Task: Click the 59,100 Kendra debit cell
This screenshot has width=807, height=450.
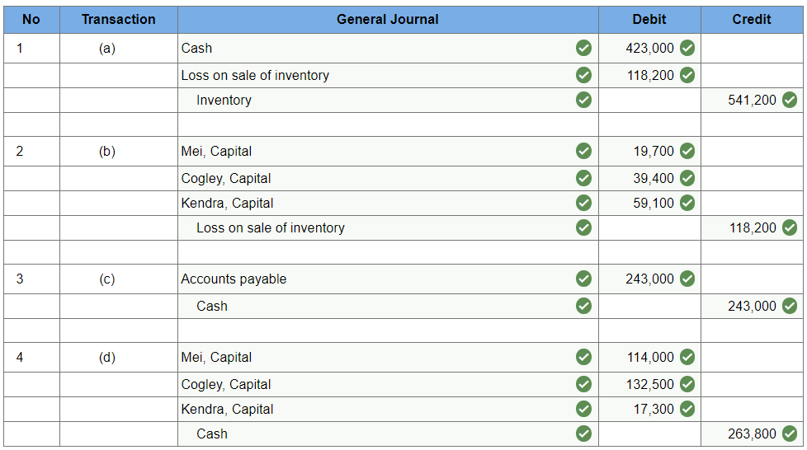Action: coord(649,203)
